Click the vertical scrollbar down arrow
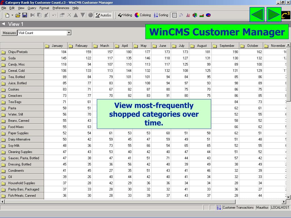This screenshot has height=218, width=291. tap(288, 197)
